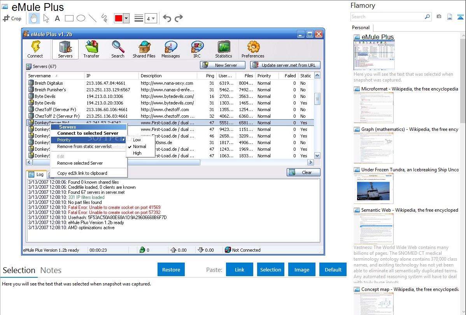Click the horizontal scrollbar right arrow
This screenshot has width=466, height=315.
click(x=310, y=162)
